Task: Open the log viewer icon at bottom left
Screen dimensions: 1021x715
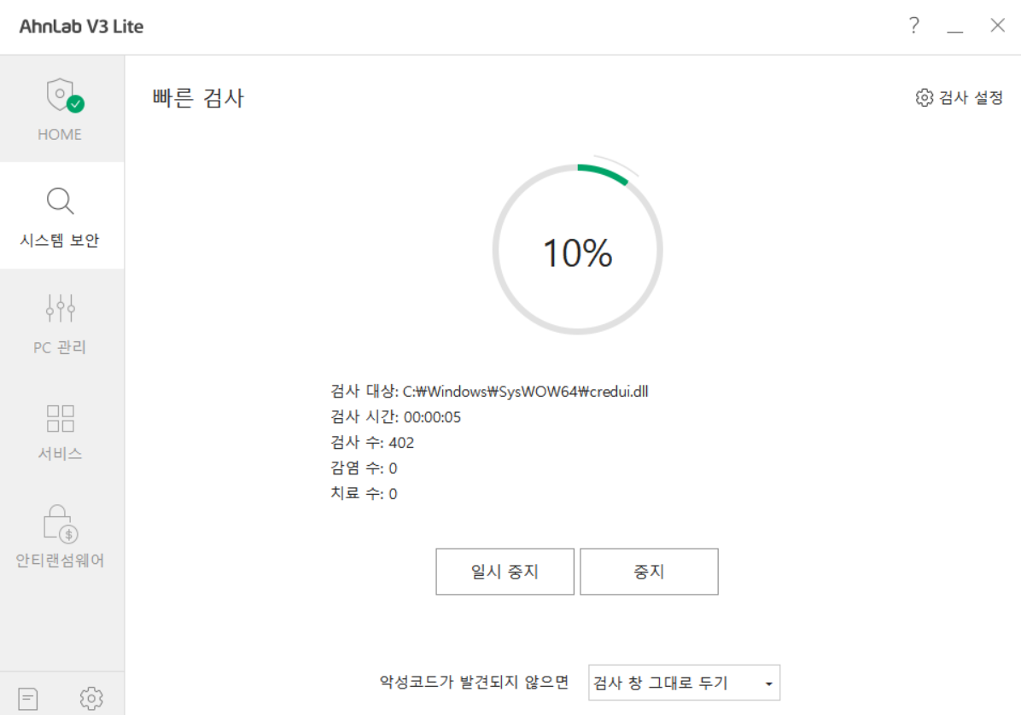Action: 35,697
